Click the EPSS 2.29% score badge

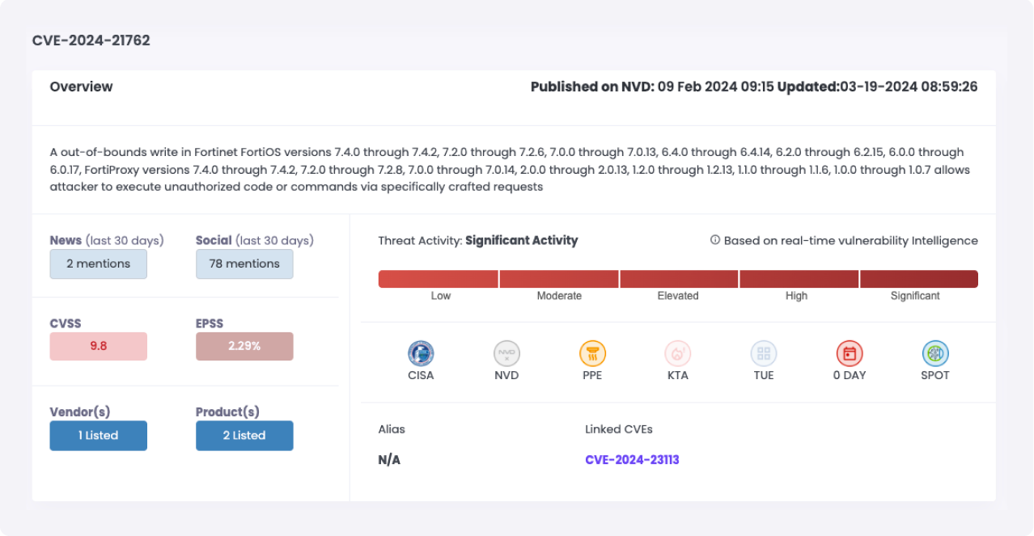[x=244, y=346]
